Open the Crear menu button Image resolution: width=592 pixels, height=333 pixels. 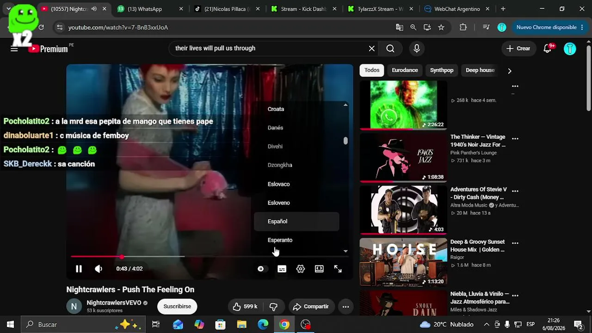coord(518,49)
